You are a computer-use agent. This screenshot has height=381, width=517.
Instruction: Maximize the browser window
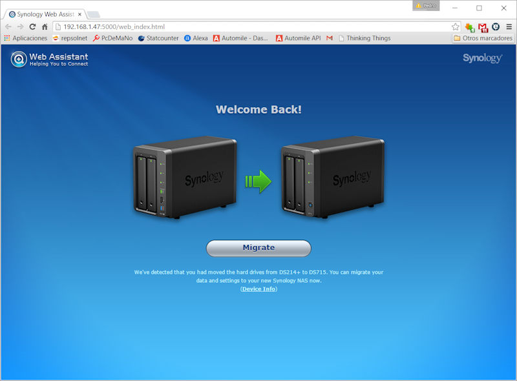[x=479, y=8]
